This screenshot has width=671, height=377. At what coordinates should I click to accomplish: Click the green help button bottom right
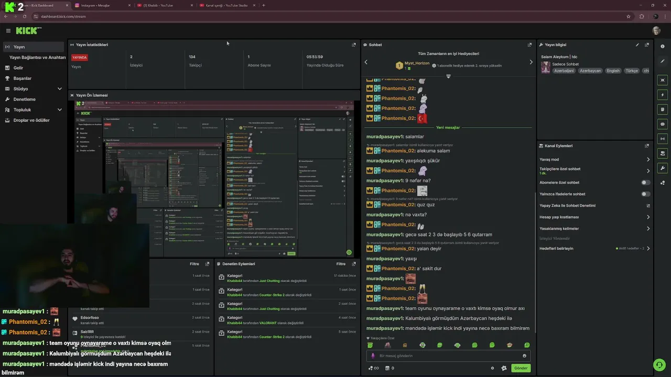point(659,365)
